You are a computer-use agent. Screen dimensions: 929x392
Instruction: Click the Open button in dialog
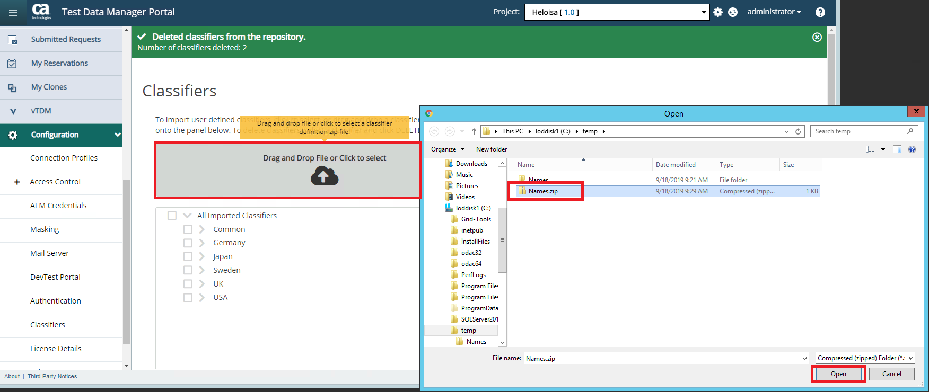[838, 374]
